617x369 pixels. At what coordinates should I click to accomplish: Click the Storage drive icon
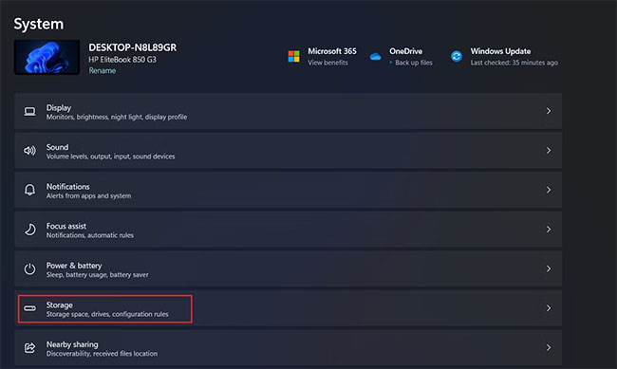(29, 308)
